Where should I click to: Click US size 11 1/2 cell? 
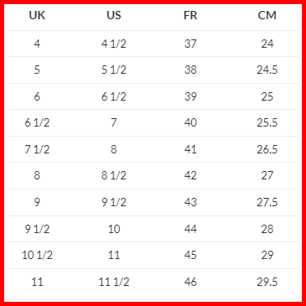pyautogui.click(x=114, y=282)
